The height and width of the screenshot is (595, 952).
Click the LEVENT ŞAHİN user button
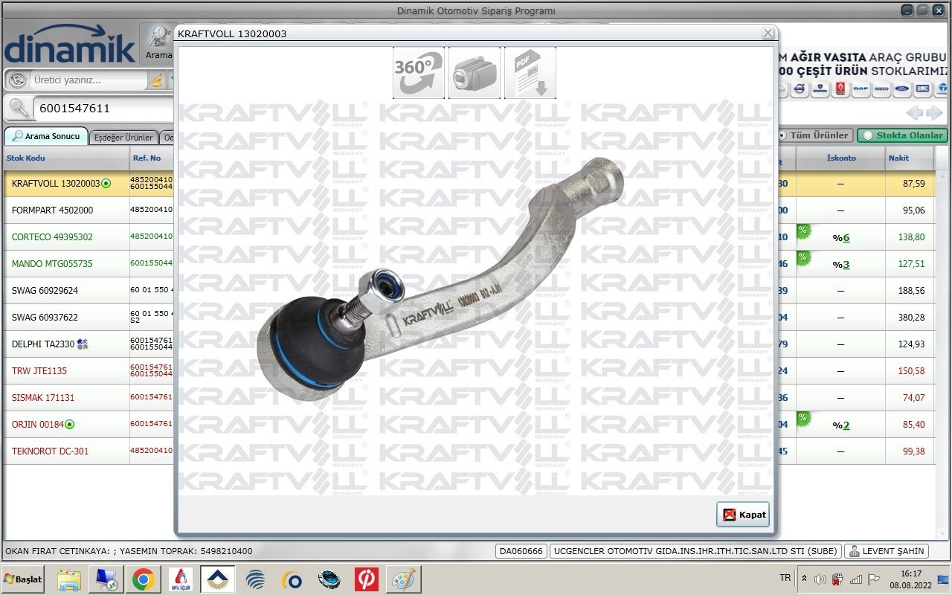click(887, 551)
